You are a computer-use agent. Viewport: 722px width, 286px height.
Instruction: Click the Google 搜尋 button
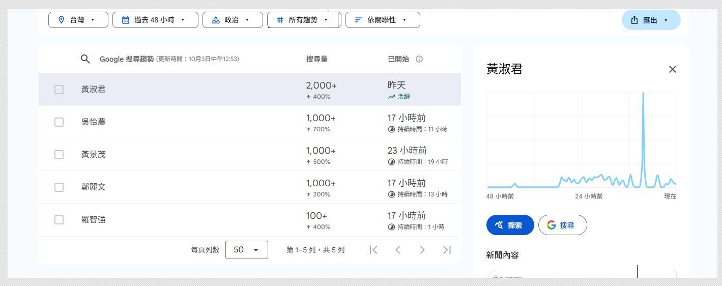coord(562,225)
